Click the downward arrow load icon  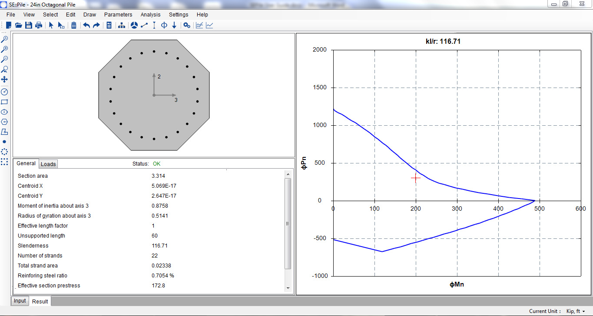174,25
